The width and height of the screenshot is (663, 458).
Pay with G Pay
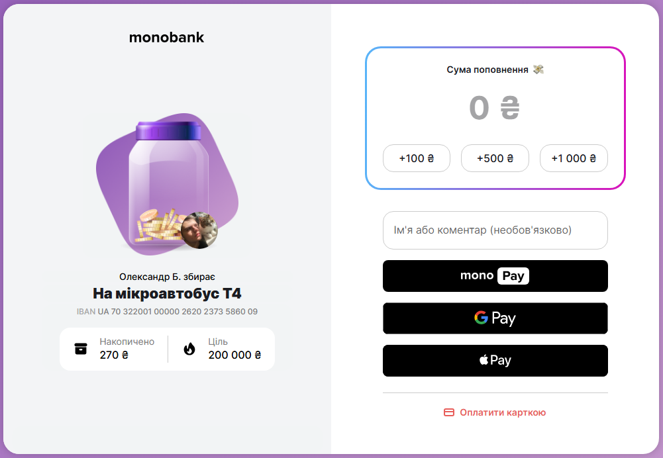pyautogui.click(x=495, y=318)
